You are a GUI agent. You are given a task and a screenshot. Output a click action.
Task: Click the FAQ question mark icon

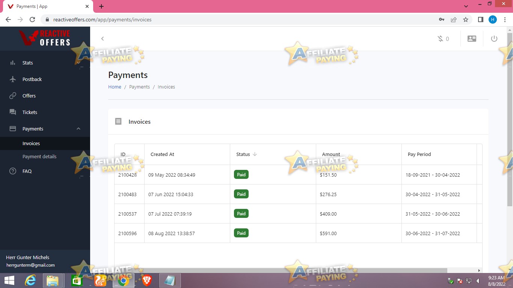tap(13, 171)
